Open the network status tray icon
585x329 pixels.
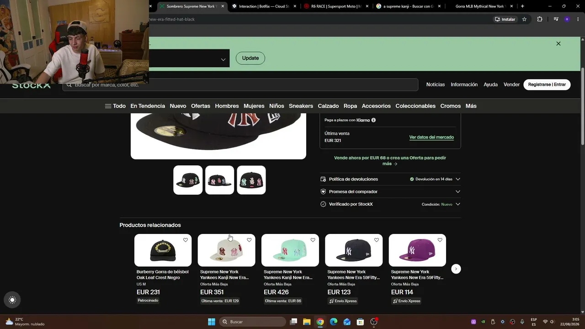click(x=545, y=322)
